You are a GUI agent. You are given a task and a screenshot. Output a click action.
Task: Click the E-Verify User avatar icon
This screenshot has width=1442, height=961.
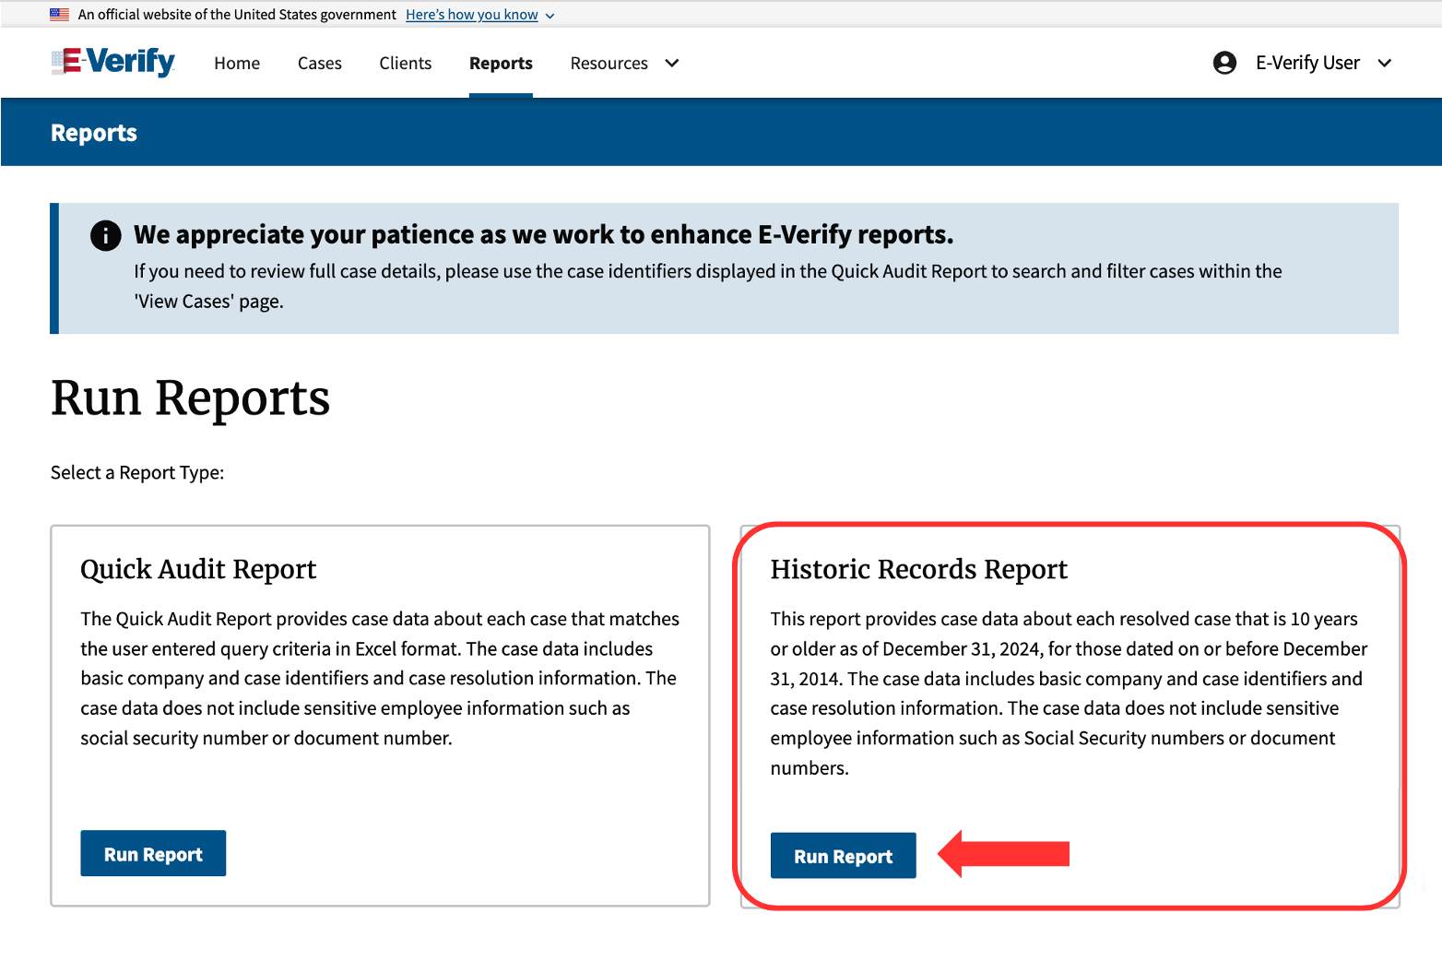tap(1224, 63)
